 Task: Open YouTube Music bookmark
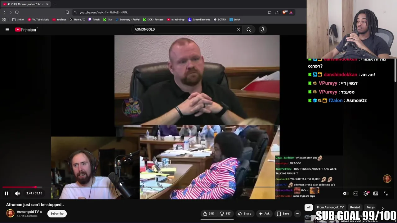[38, 20]
